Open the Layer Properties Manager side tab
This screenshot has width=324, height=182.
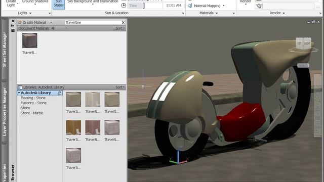pos(5,112)
